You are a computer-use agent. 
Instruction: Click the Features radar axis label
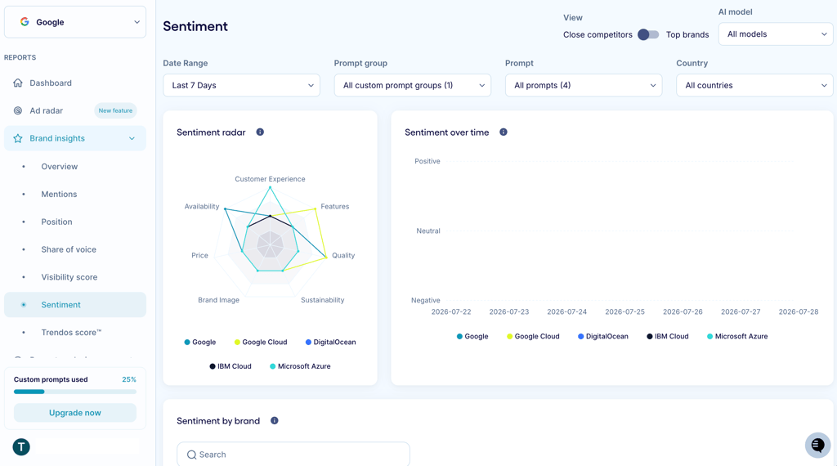(334, 207)
